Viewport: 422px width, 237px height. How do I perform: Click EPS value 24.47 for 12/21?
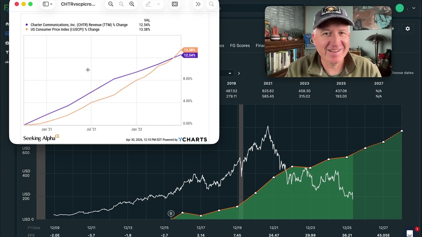(274, 235)
